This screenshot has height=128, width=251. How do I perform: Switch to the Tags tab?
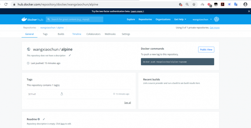pyautogui.click(x=45, y=34)
